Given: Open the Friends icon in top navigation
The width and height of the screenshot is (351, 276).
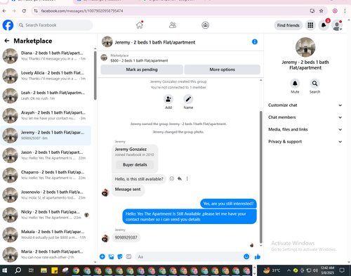Looking at the screenshot, I should click(x=173, y=25).
